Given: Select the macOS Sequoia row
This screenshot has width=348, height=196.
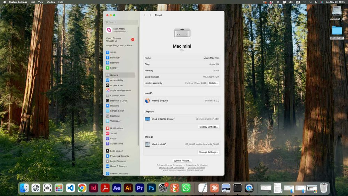Looking at the screenshot, I should (x=182, y=101).
